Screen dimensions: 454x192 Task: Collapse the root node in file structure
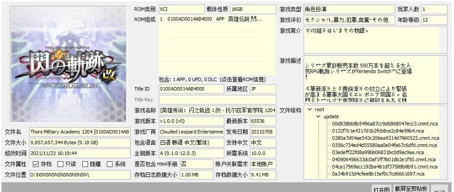click(x=310, y=109)
